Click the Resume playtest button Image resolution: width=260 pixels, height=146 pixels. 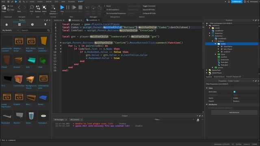tap(74, 7)
